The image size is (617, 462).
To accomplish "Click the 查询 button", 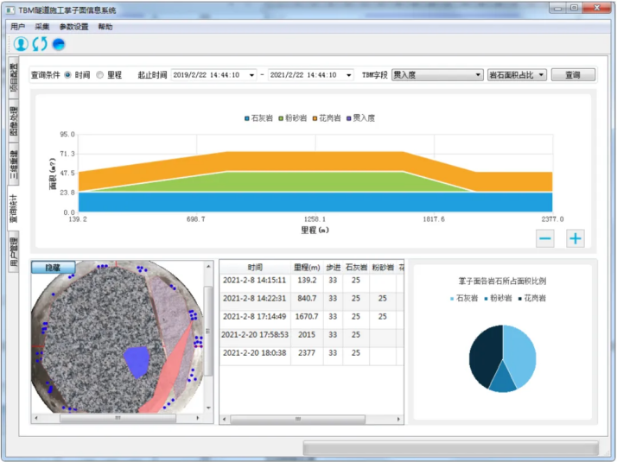I will pyautogui.click(x=573, y=75).
